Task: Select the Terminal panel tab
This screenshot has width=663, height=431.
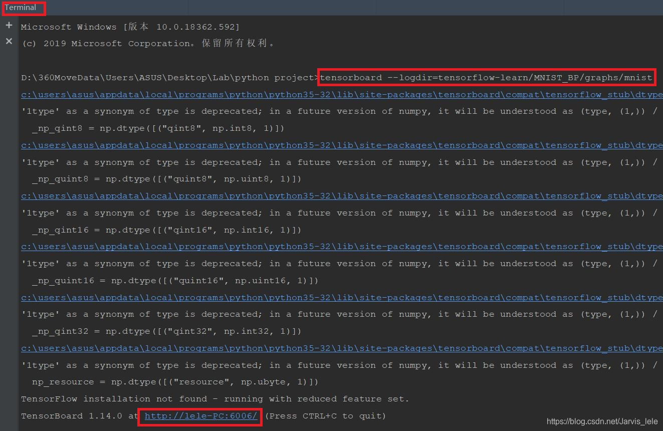Action: tap(21, 8)
